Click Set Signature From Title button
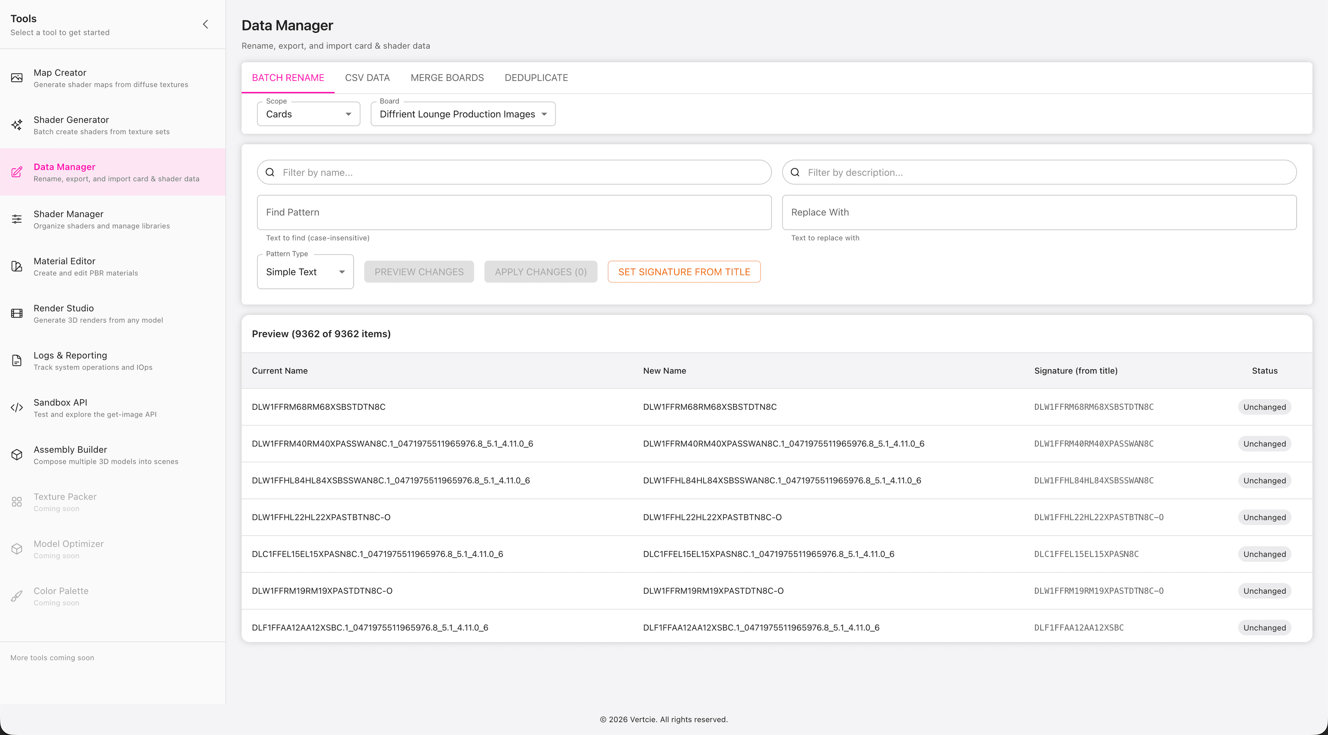Viewport: 1328px width, 735px height. [684, 272]
